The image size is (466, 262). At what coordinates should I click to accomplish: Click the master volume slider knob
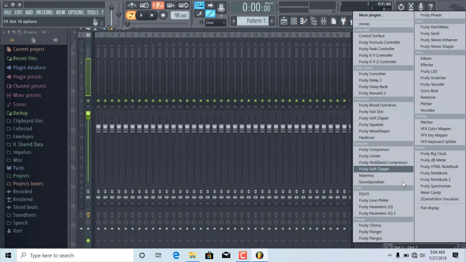click(111, 8)
